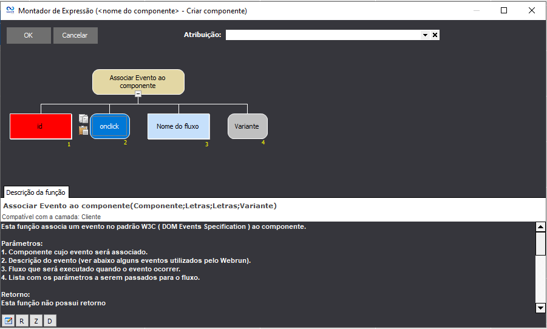Select the gray Variante parameter node
The image size is (547, 329).
tap(247, 126)
